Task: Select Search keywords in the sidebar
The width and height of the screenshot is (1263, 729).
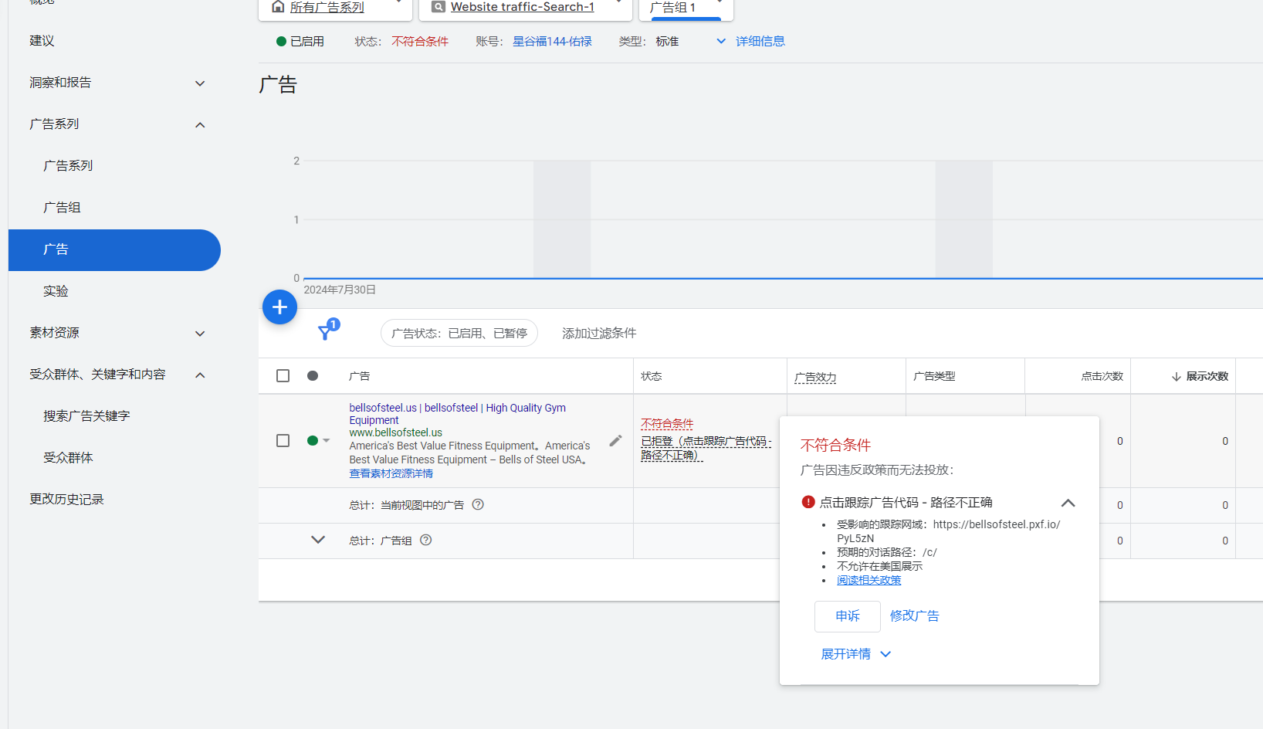Action: 86,416
